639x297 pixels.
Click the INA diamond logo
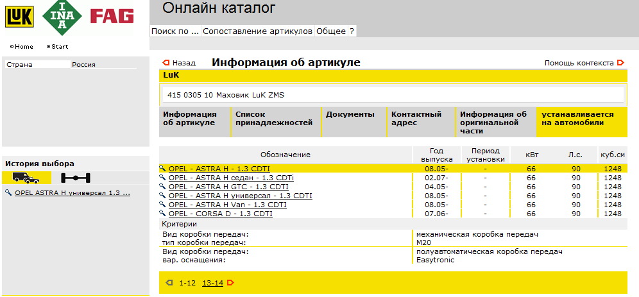pos(62,16)
